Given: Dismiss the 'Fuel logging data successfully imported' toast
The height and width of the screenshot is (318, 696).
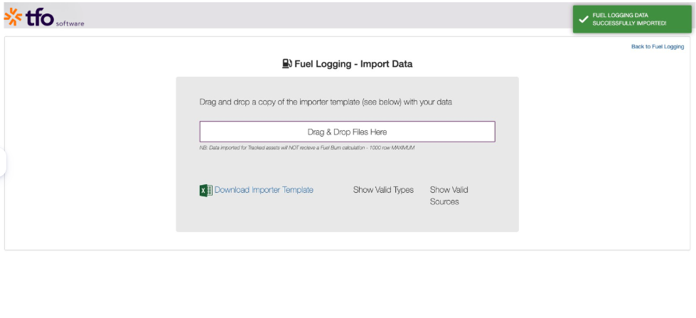Looking at the screenshot, I should pyautogui.click(x=632, y=19).
